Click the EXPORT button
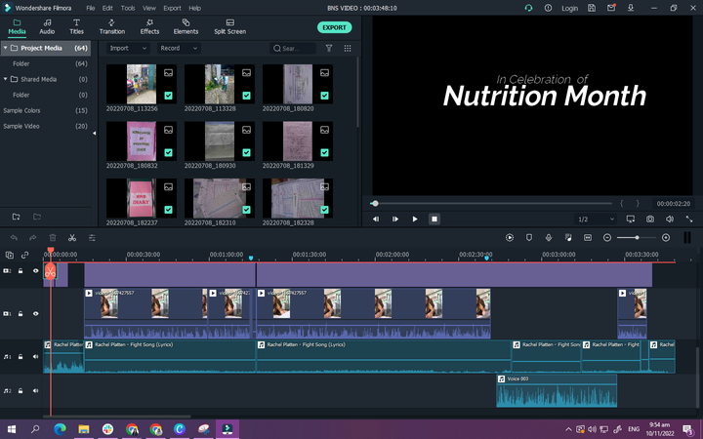703x439 pixels. coord(335,27)
